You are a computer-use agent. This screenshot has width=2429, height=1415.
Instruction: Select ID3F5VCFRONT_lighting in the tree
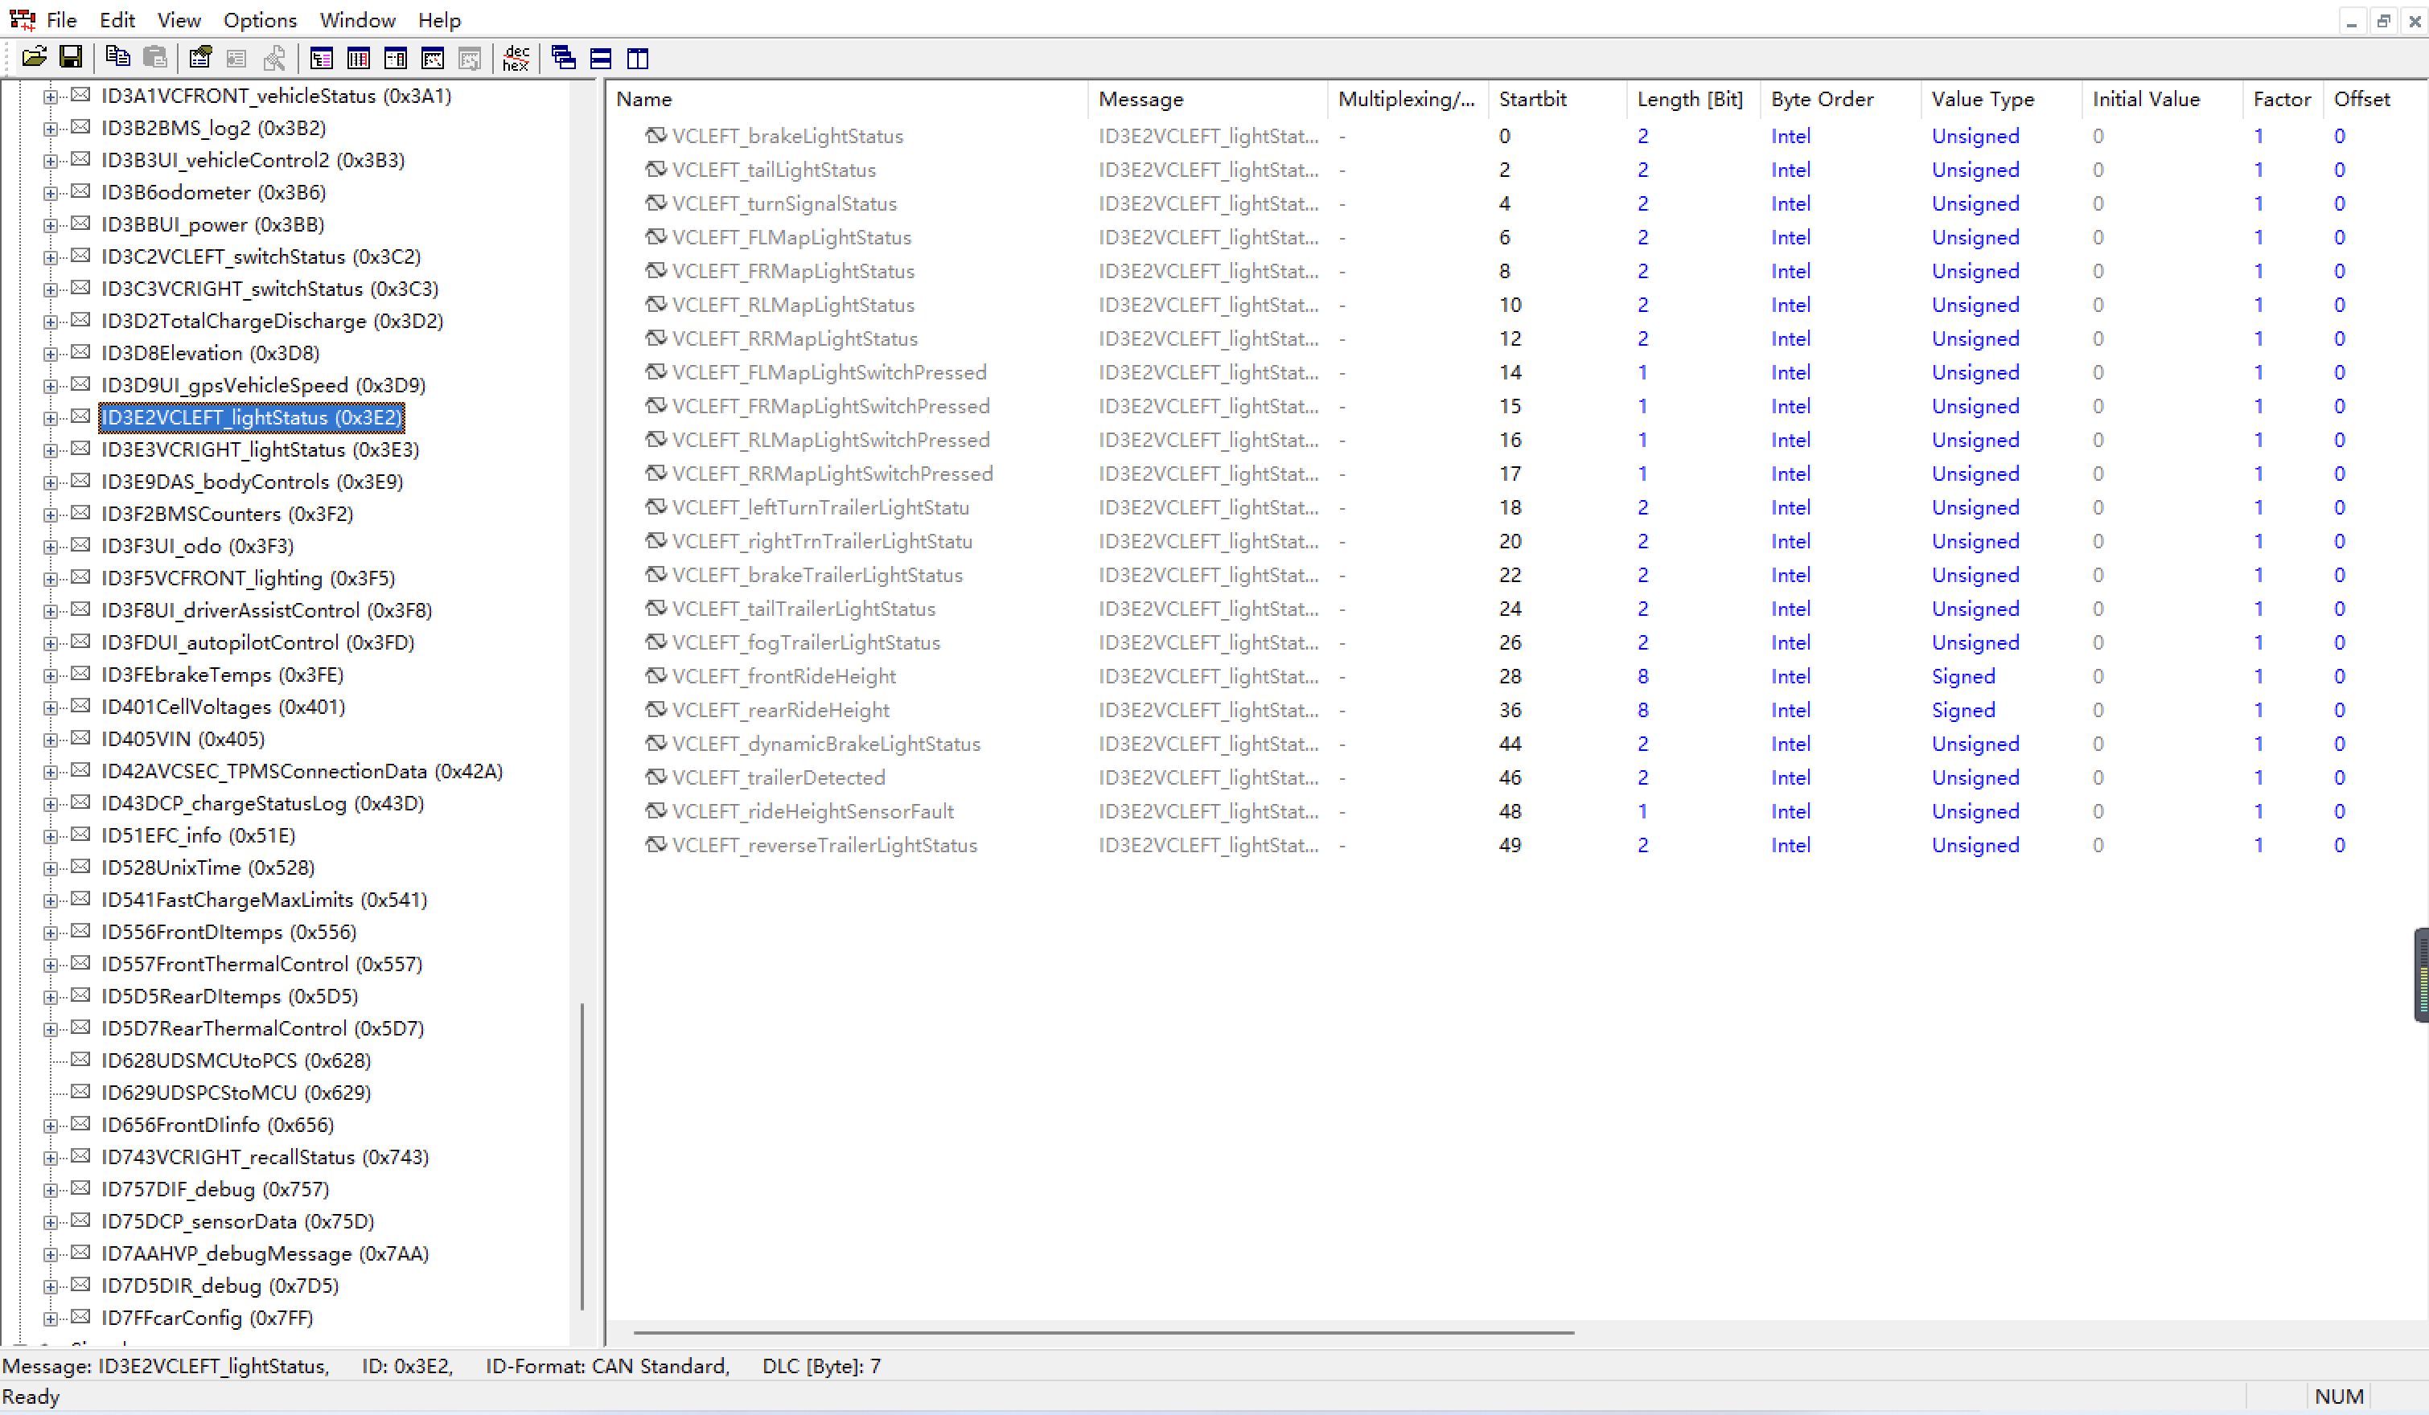248,578
